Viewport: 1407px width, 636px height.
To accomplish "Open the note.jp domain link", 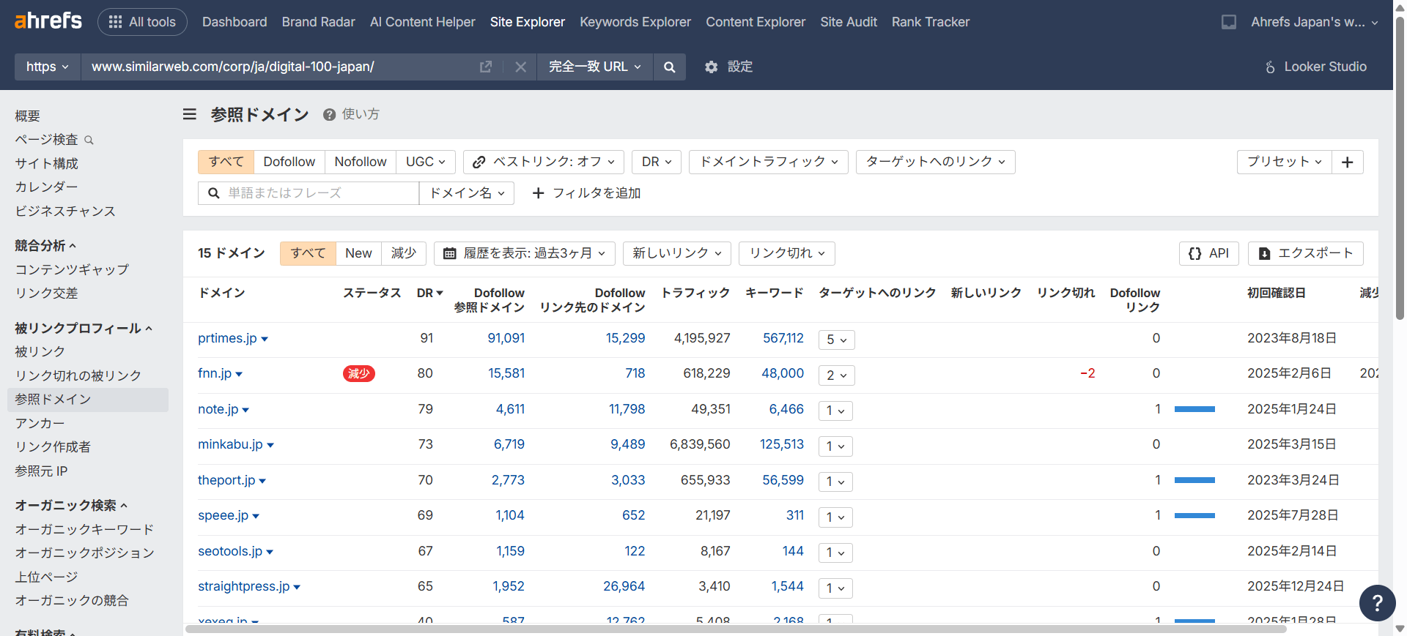I will pos(218,409).
